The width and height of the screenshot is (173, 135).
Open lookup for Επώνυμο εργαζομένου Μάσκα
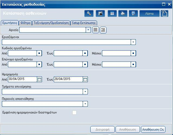point(133,65)
